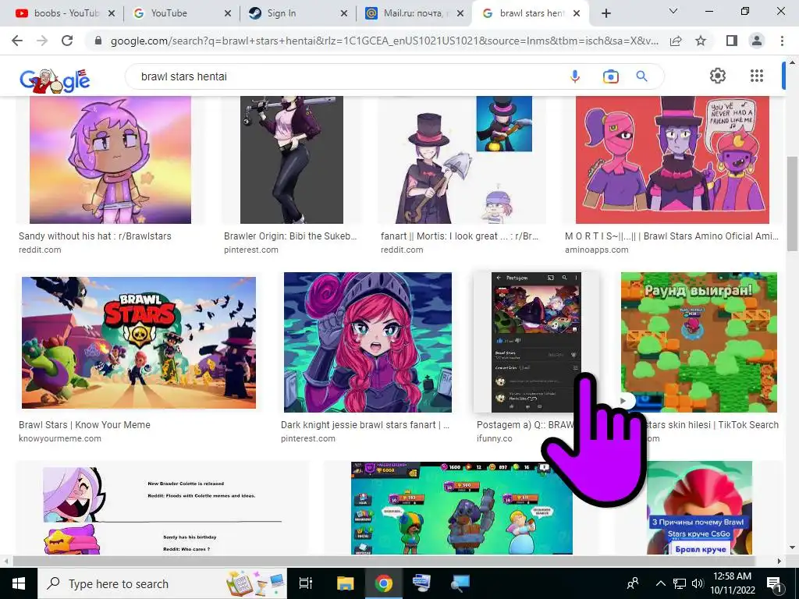Viewport: 799px width, 599px height.
Task: Start voice search with microphone
Action: pos(575,76)
